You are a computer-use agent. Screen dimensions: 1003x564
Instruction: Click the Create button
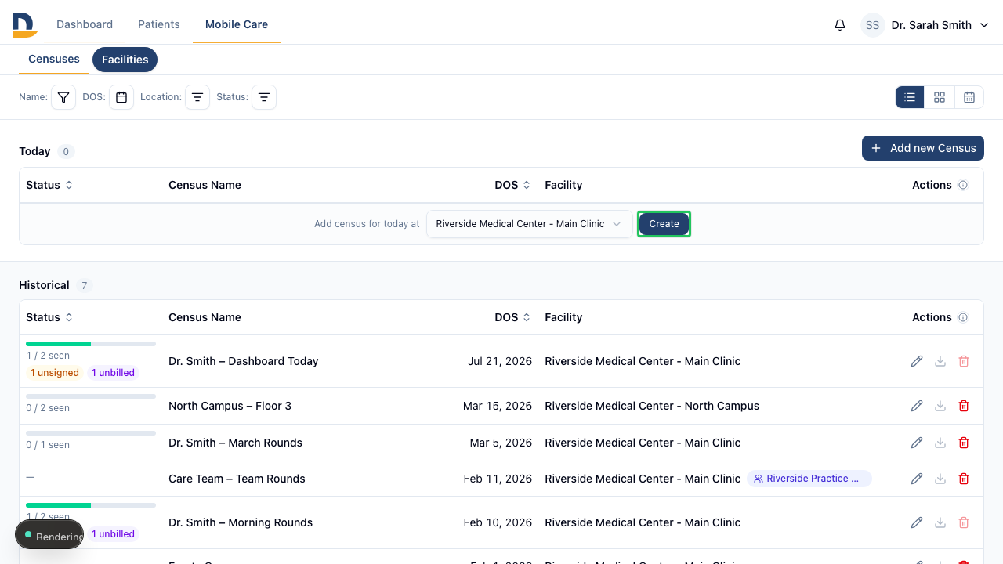664,224
